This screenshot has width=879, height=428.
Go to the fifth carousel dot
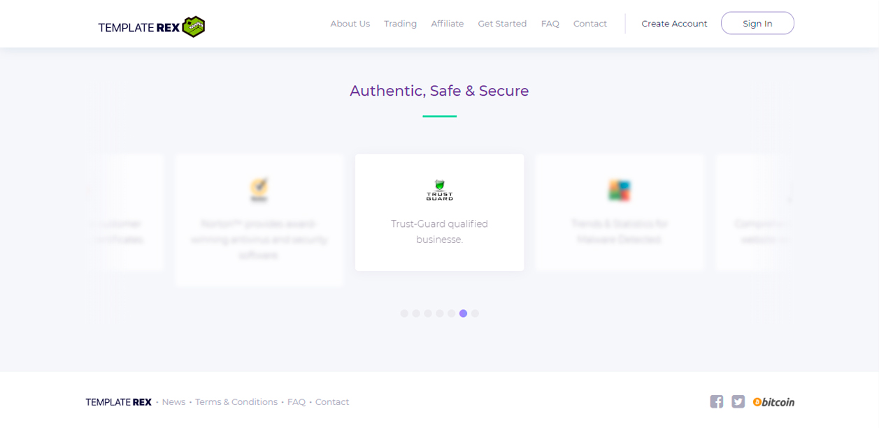(452, 313)
